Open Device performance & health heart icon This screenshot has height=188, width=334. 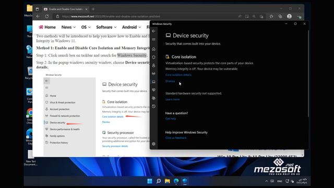click(x=153, y=90)
